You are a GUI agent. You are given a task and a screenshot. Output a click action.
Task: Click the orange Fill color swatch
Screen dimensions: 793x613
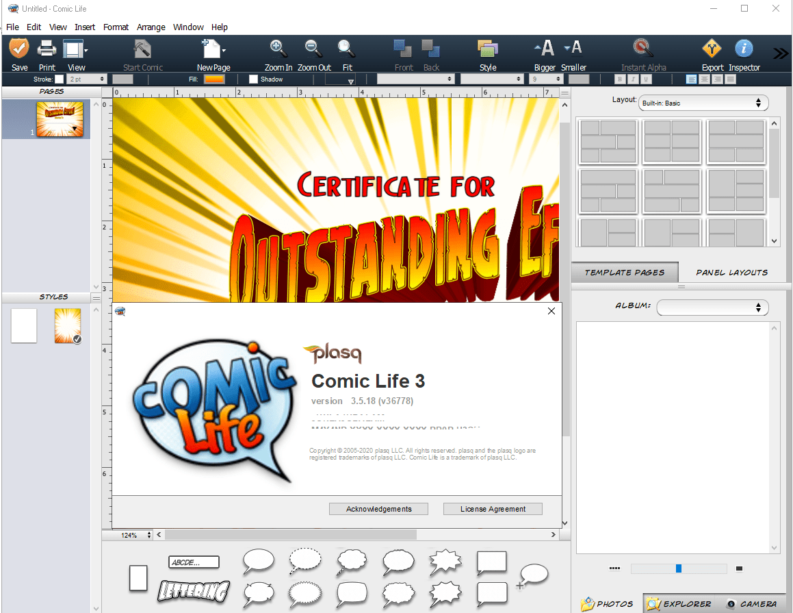click(x=214, y=79)
